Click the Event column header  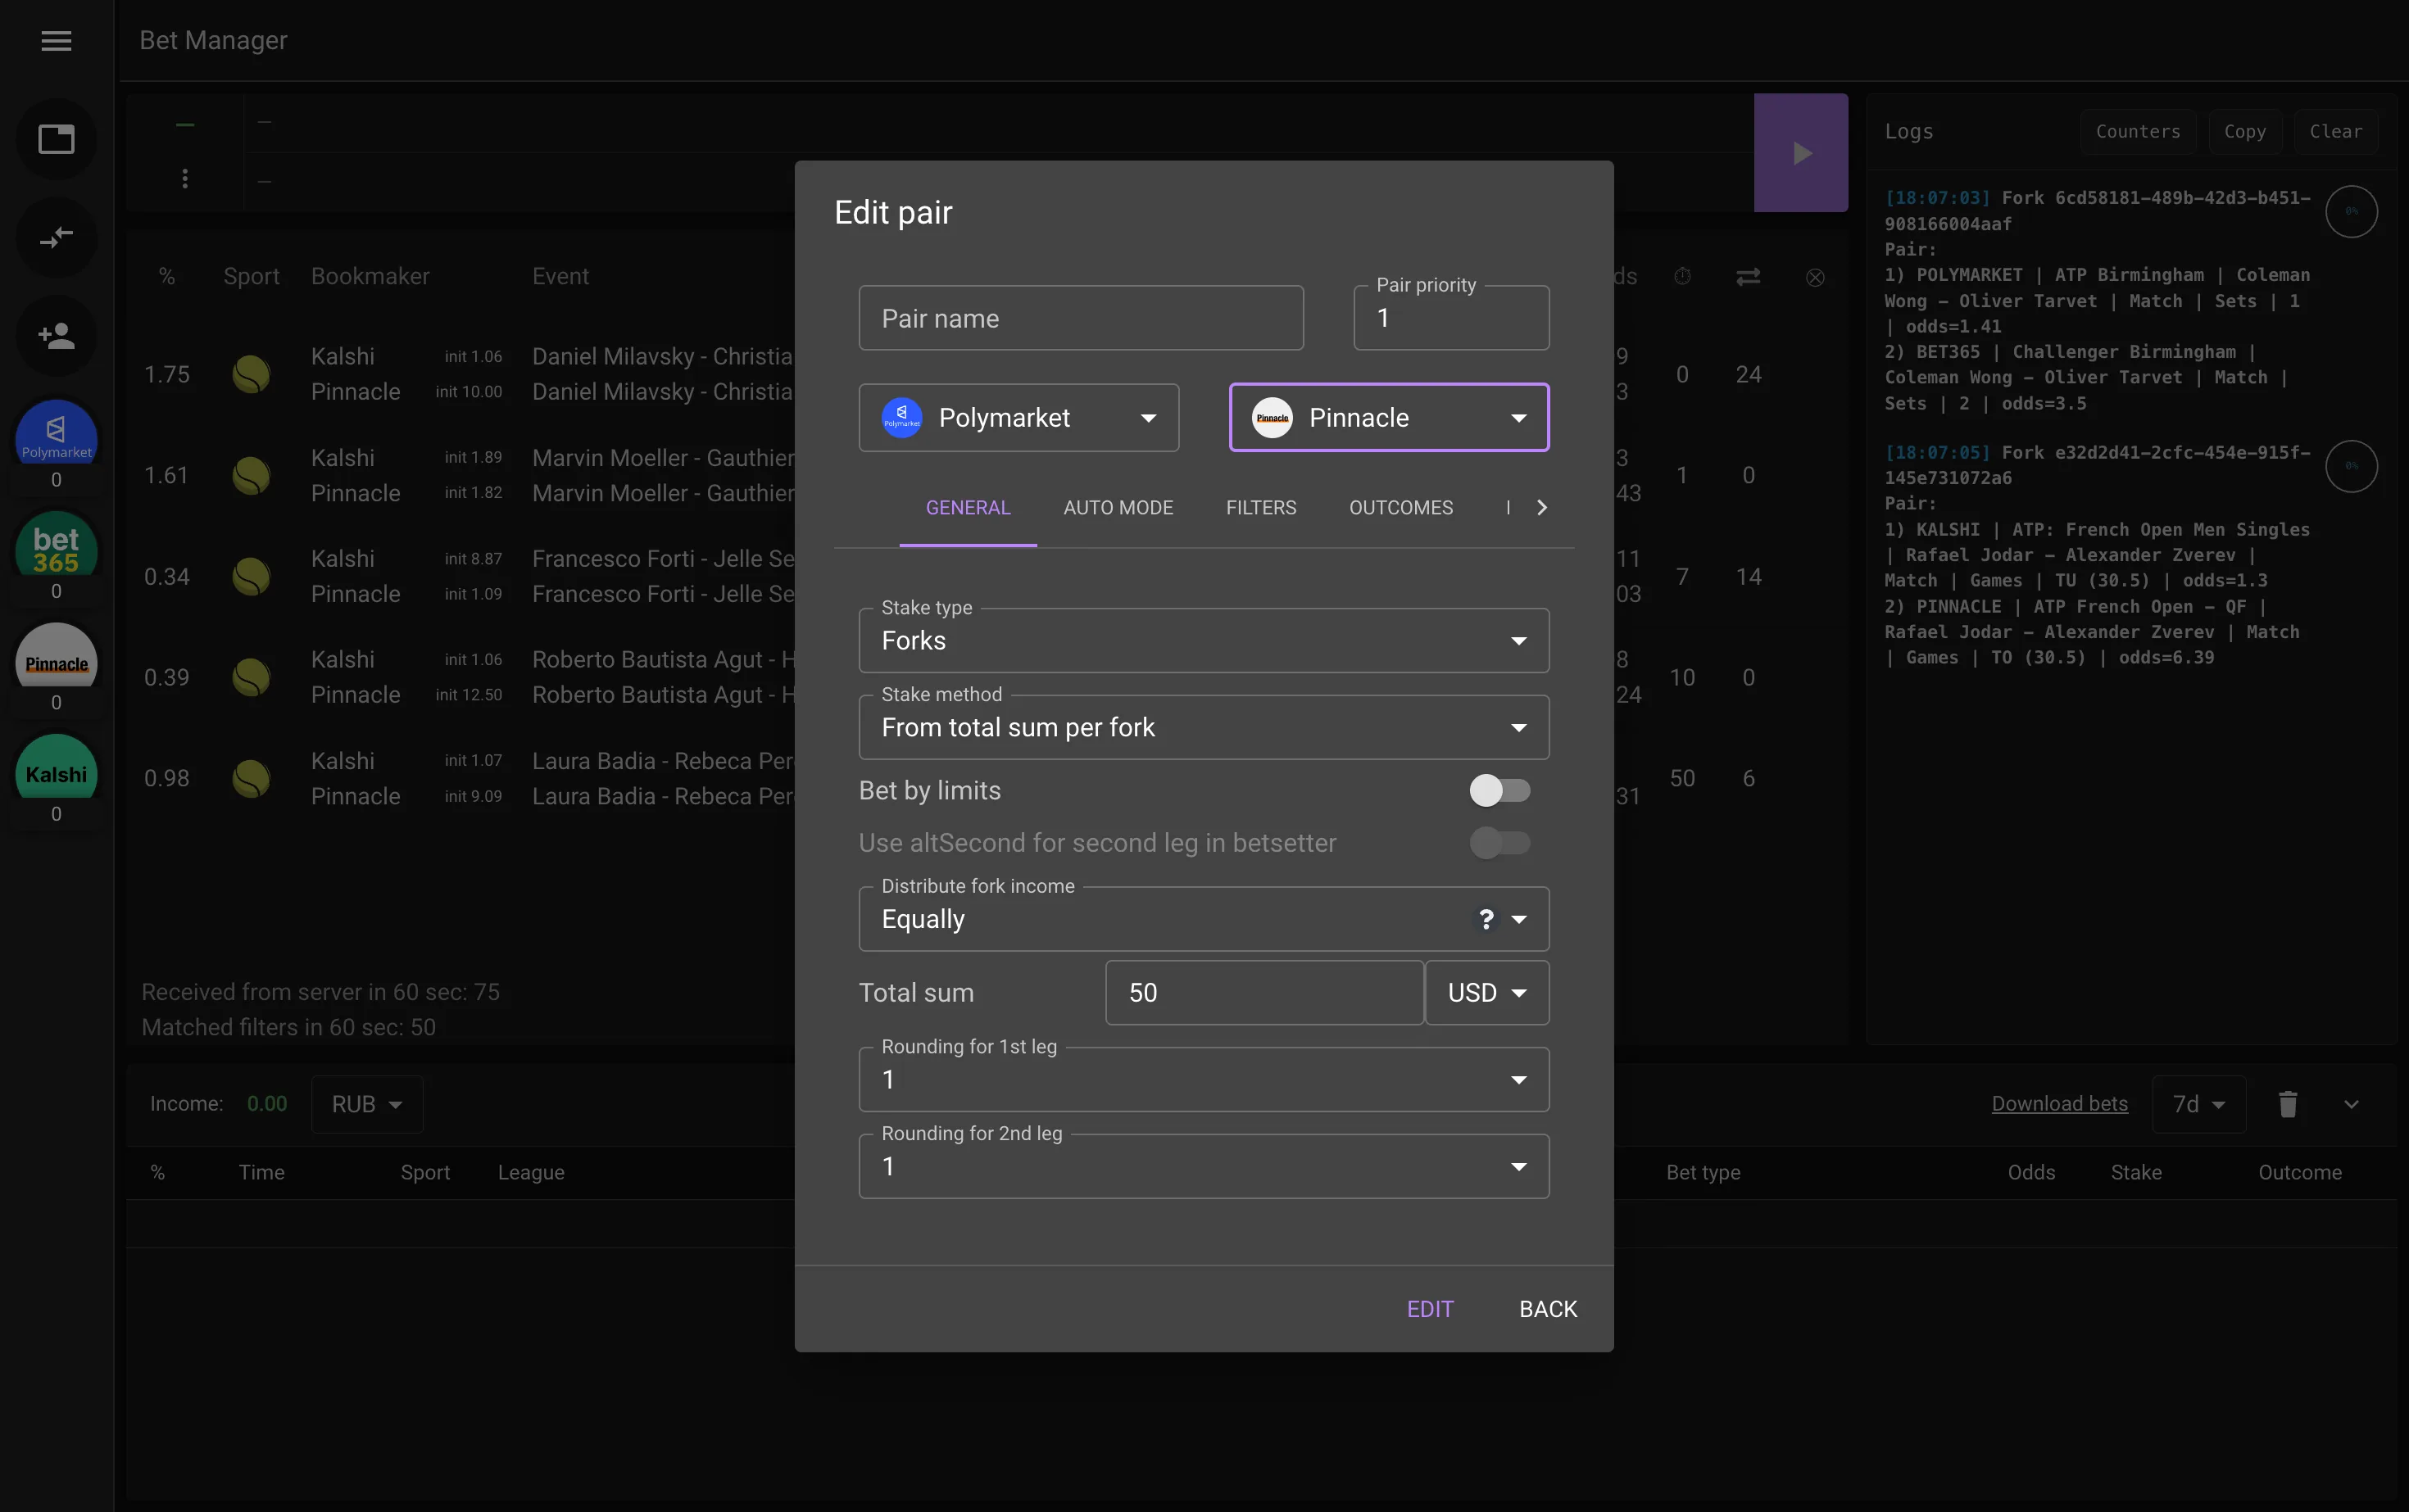(560, 276)
